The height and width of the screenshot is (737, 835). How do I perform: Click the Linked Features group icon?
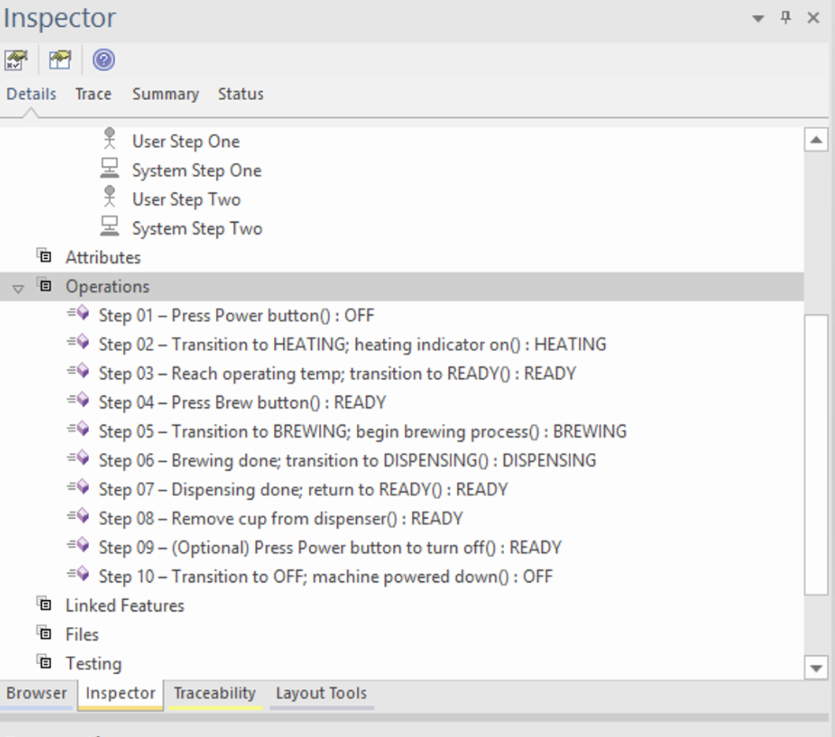click(x=44, y=604)
